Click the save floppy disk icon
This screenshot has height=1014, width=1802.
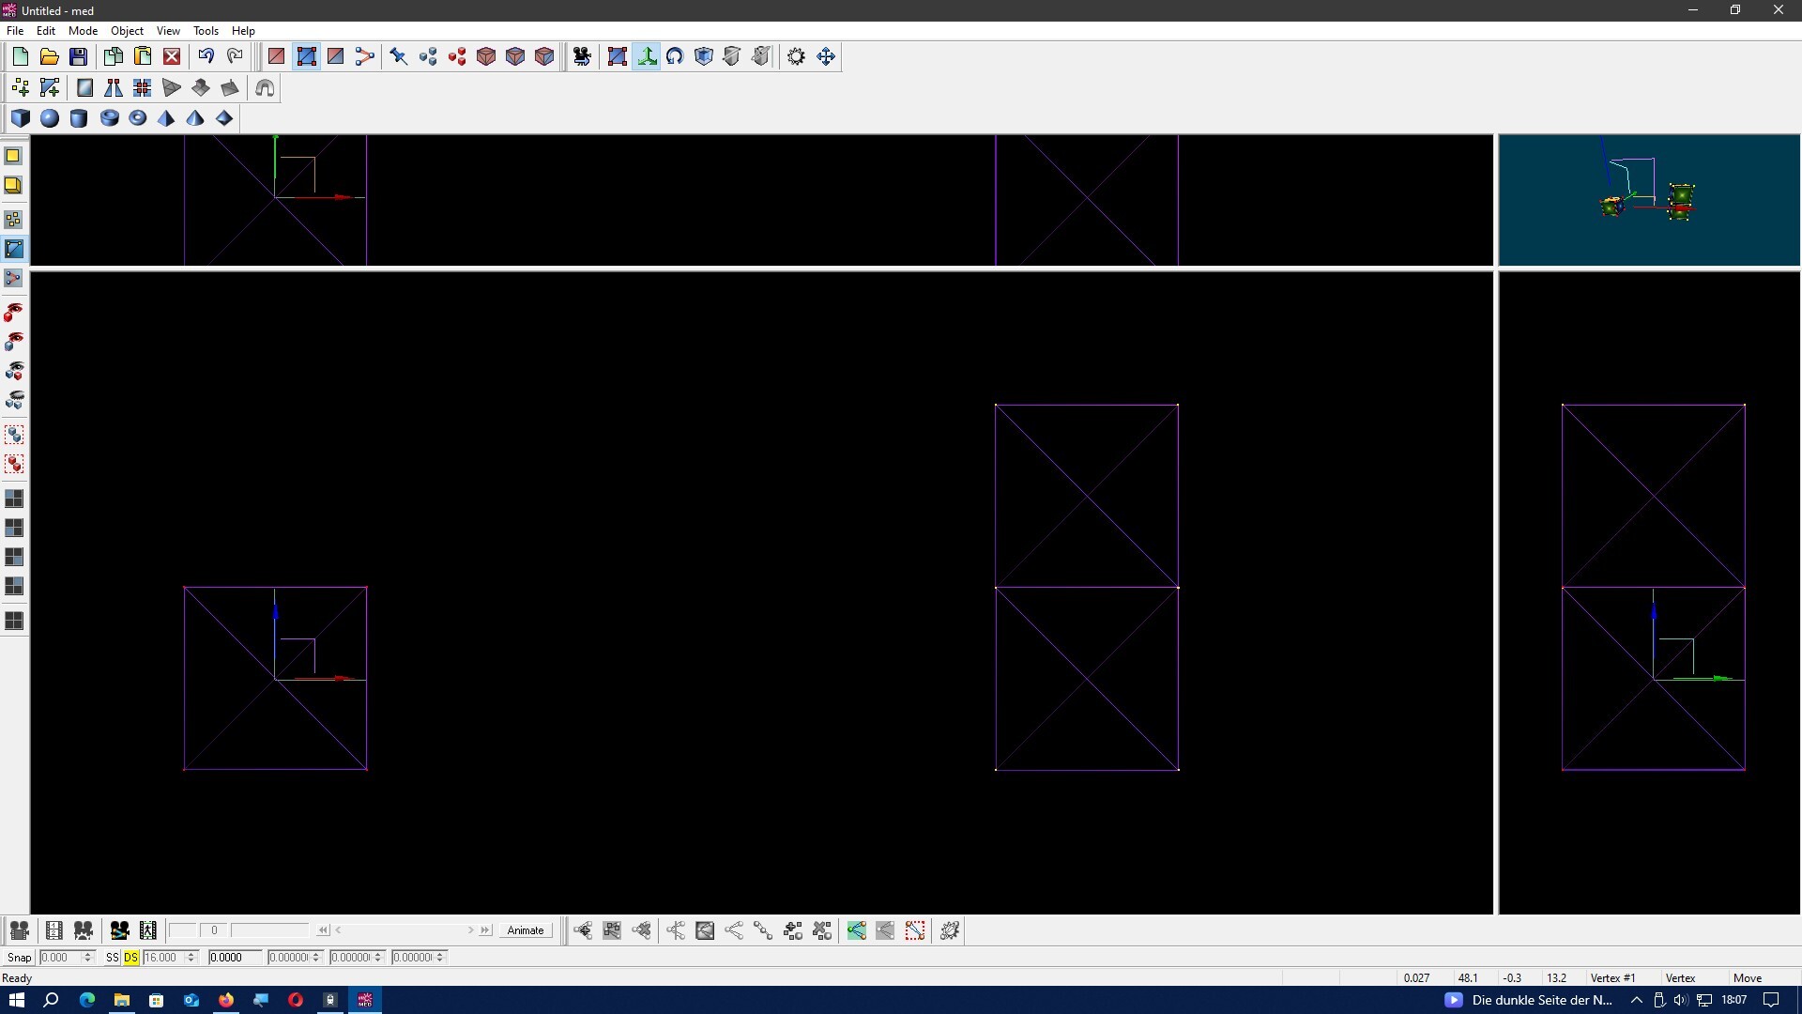79,56
